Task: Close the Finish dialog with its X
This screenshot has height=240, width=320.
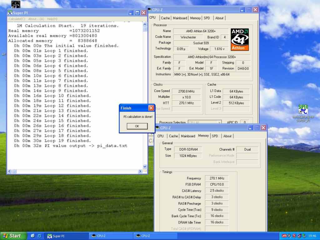Action: pos(151,108)
